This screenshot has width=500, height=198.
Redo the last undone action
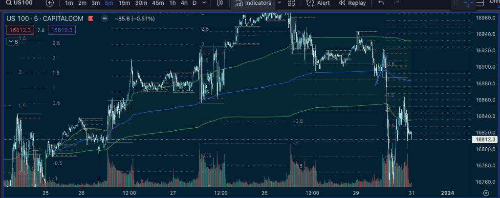click(396, 3)
